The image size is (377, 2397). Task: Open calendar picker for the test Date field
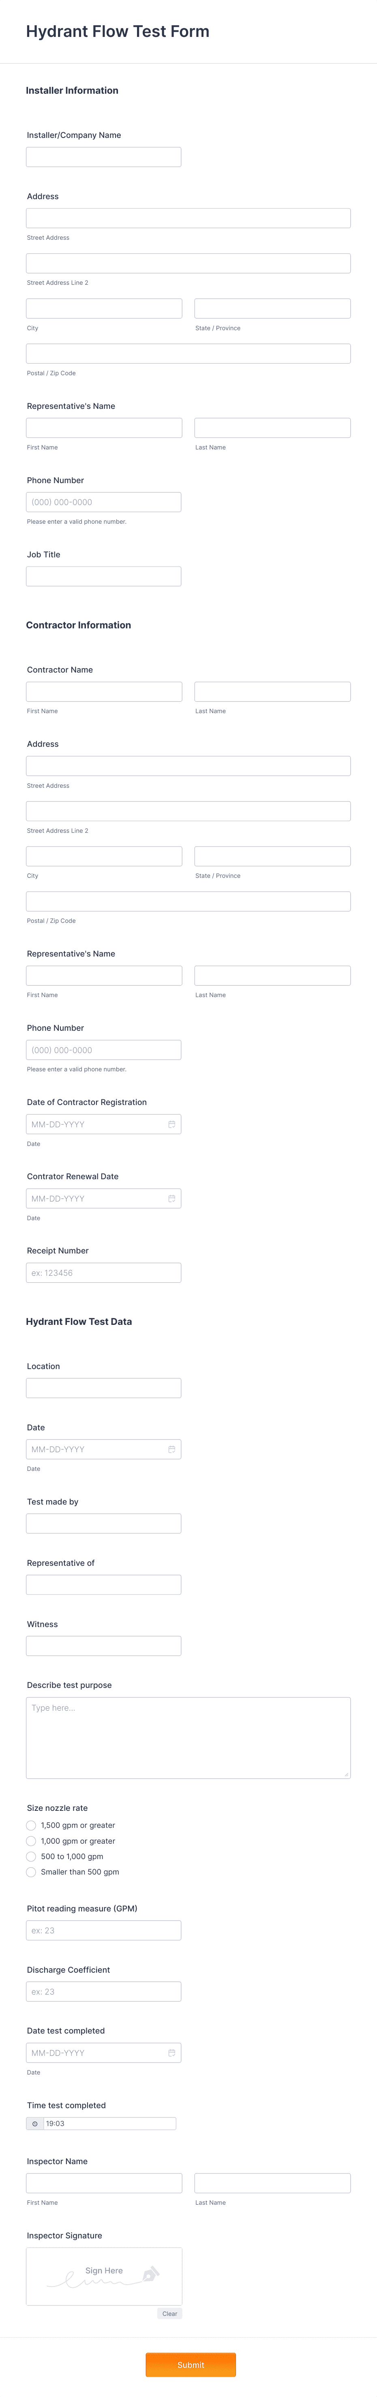[x=171, y=1449]
